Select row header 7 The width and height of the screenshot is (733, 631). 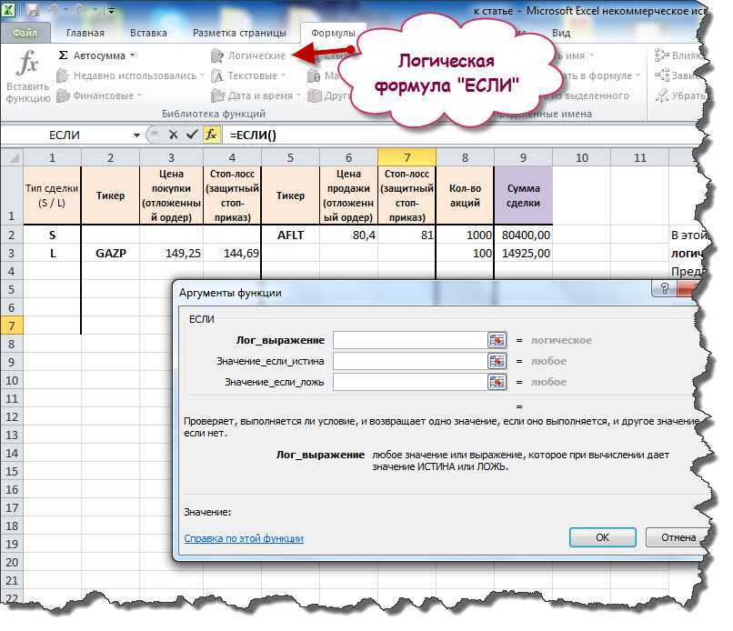12,326
